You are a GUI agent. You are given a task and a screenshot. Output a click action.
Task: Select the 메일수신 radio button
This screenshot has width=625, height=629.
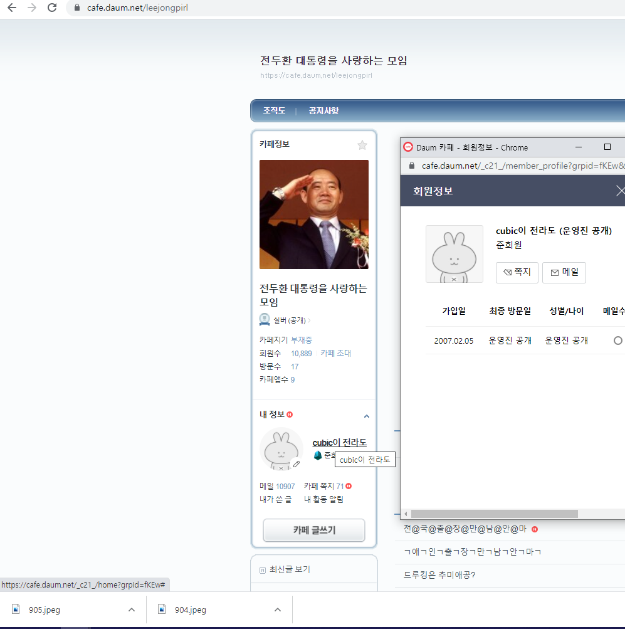[618, 341]
